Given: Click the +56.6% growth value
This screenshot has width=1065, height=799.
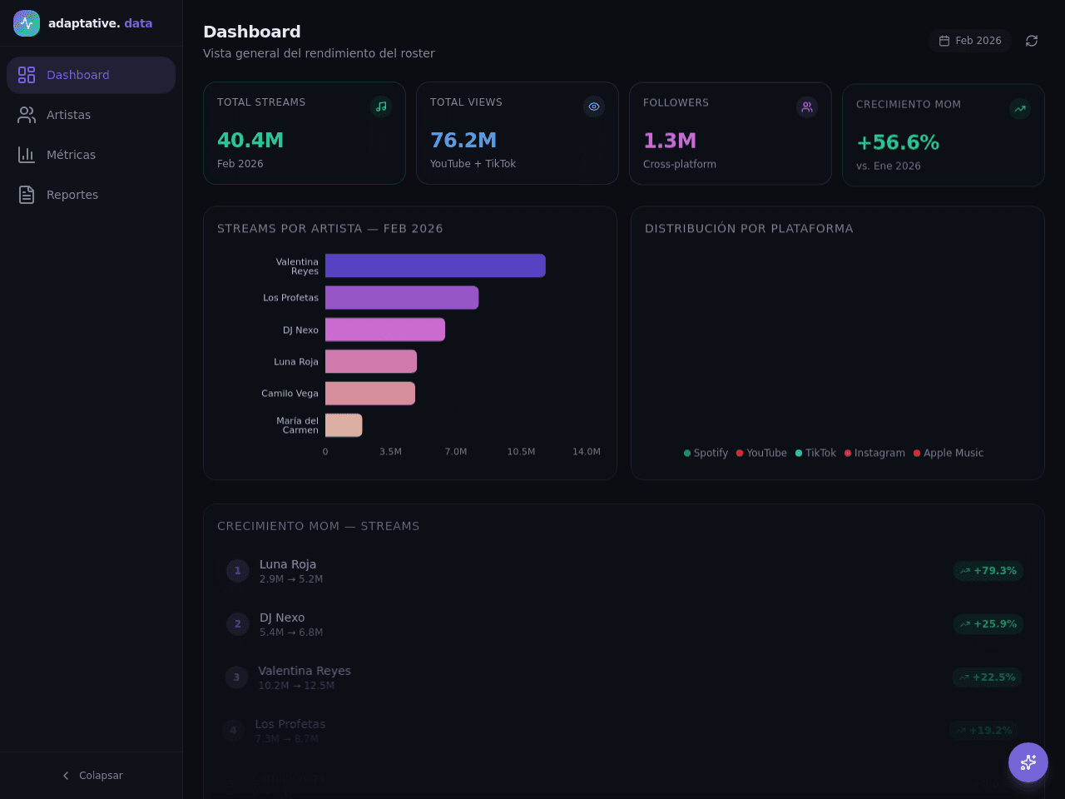Looking at the screenshot, I should [898, 143].
